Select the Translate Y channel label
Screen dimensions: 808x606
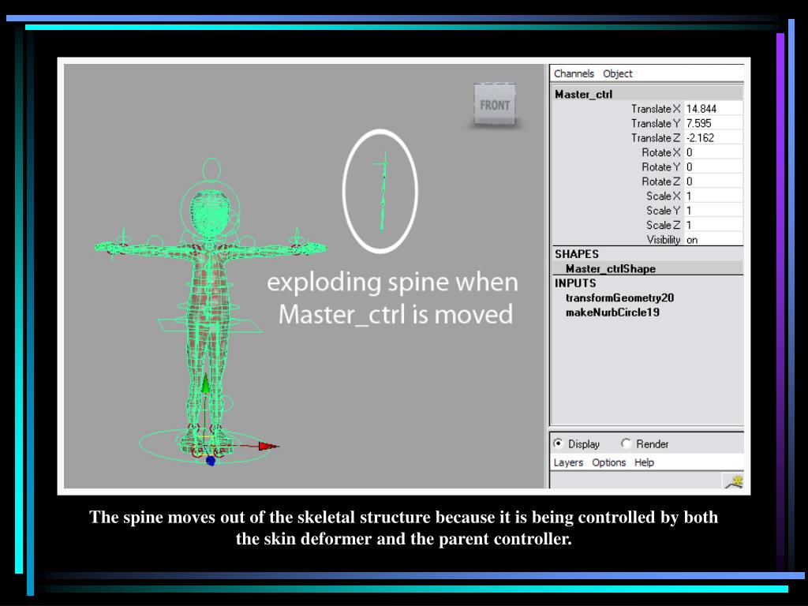(x=656, y=123)
